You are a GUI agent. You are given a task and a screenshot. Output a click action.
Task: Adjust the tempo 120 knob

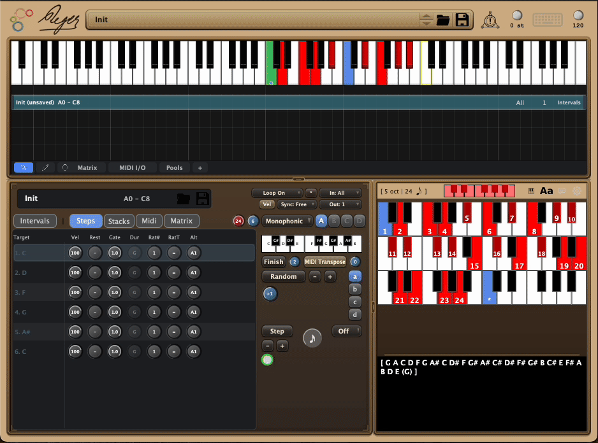[x=578, y=15]
